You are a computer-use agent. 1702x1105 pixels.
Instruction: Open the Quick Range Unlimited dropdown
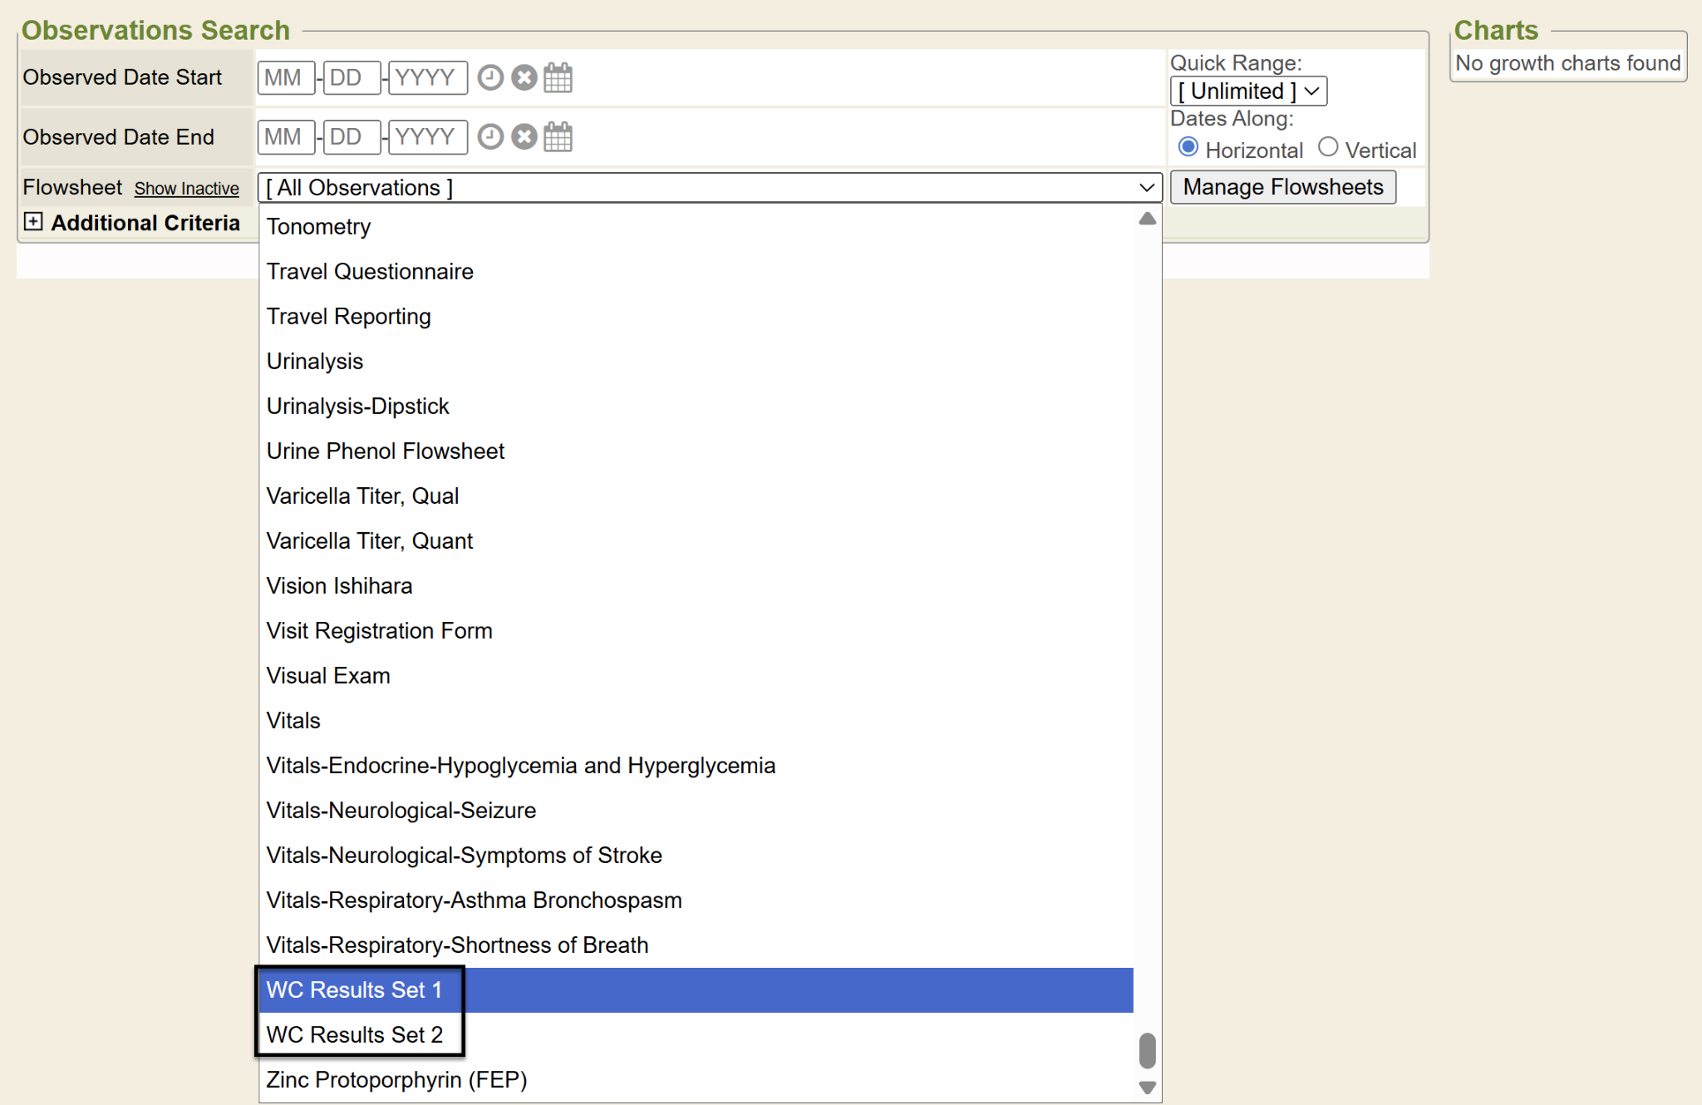click(1247, 91)
